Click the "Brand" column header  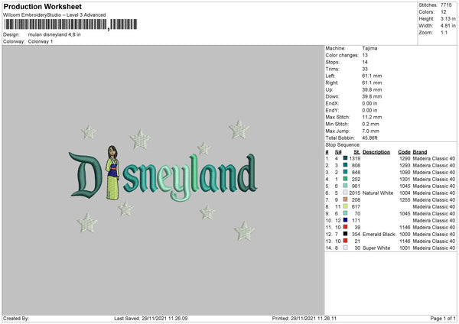pos(420,152)
